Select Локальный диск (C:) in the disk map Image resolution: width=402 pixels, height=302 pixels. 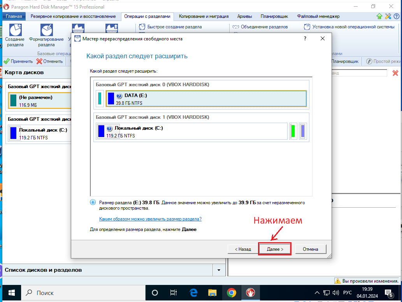[x=39, y=134]
